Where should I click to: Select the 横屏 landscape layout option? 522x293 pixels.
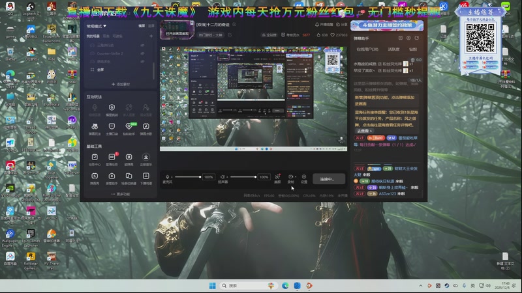point(142,26)
